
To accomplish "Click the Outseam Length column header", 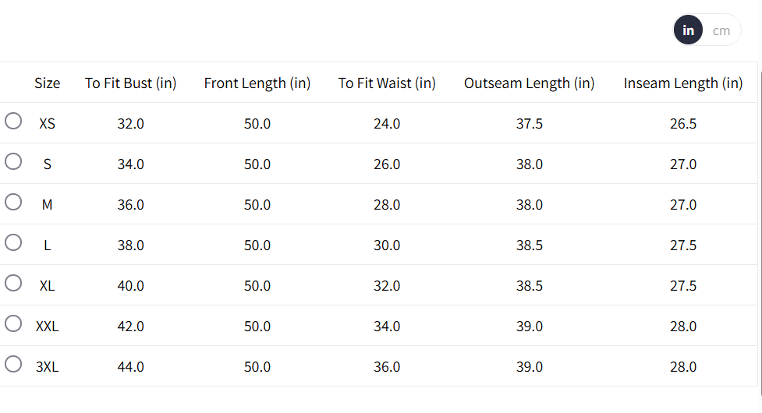I will click(530, 83).
